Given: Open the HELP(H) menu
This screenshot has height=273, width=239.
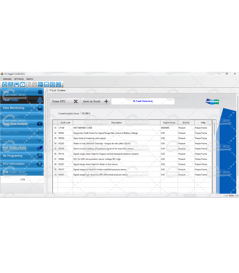Looking at the screenshot, I should (30, 79).
